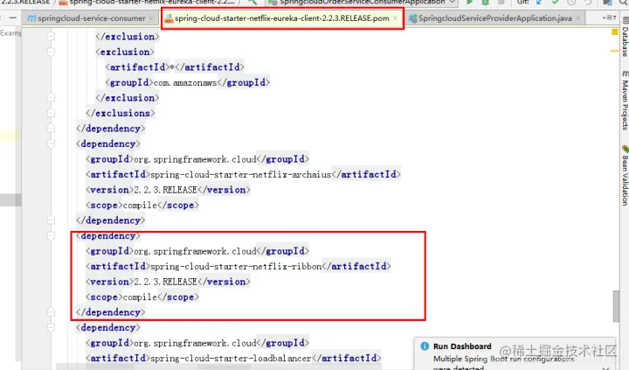Click Git commit checkmark icon

click(556, 2)
